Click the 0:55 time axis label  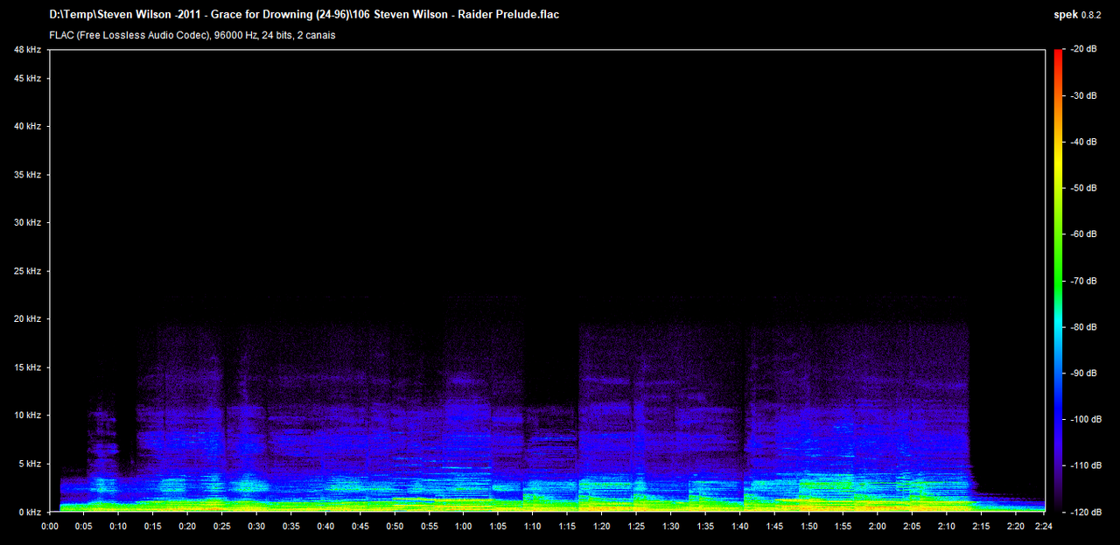coord(430,527)
